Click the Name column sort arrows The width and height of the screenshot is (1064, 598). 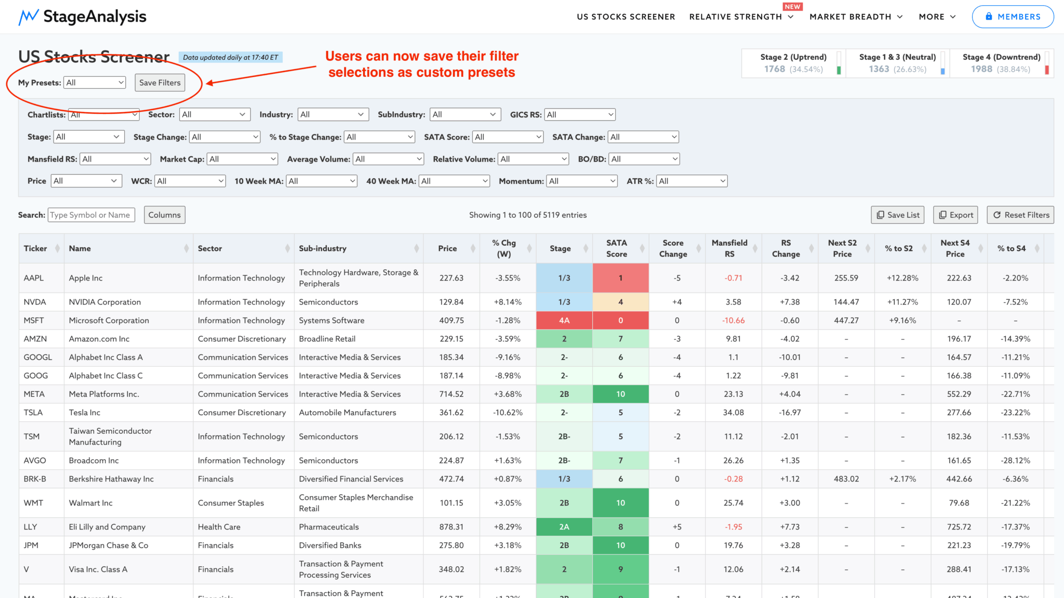(187, 248)
